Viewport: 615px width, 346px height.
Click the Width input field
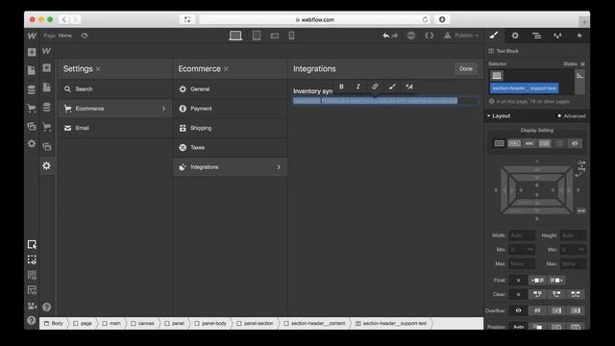(x=522, y=235)
